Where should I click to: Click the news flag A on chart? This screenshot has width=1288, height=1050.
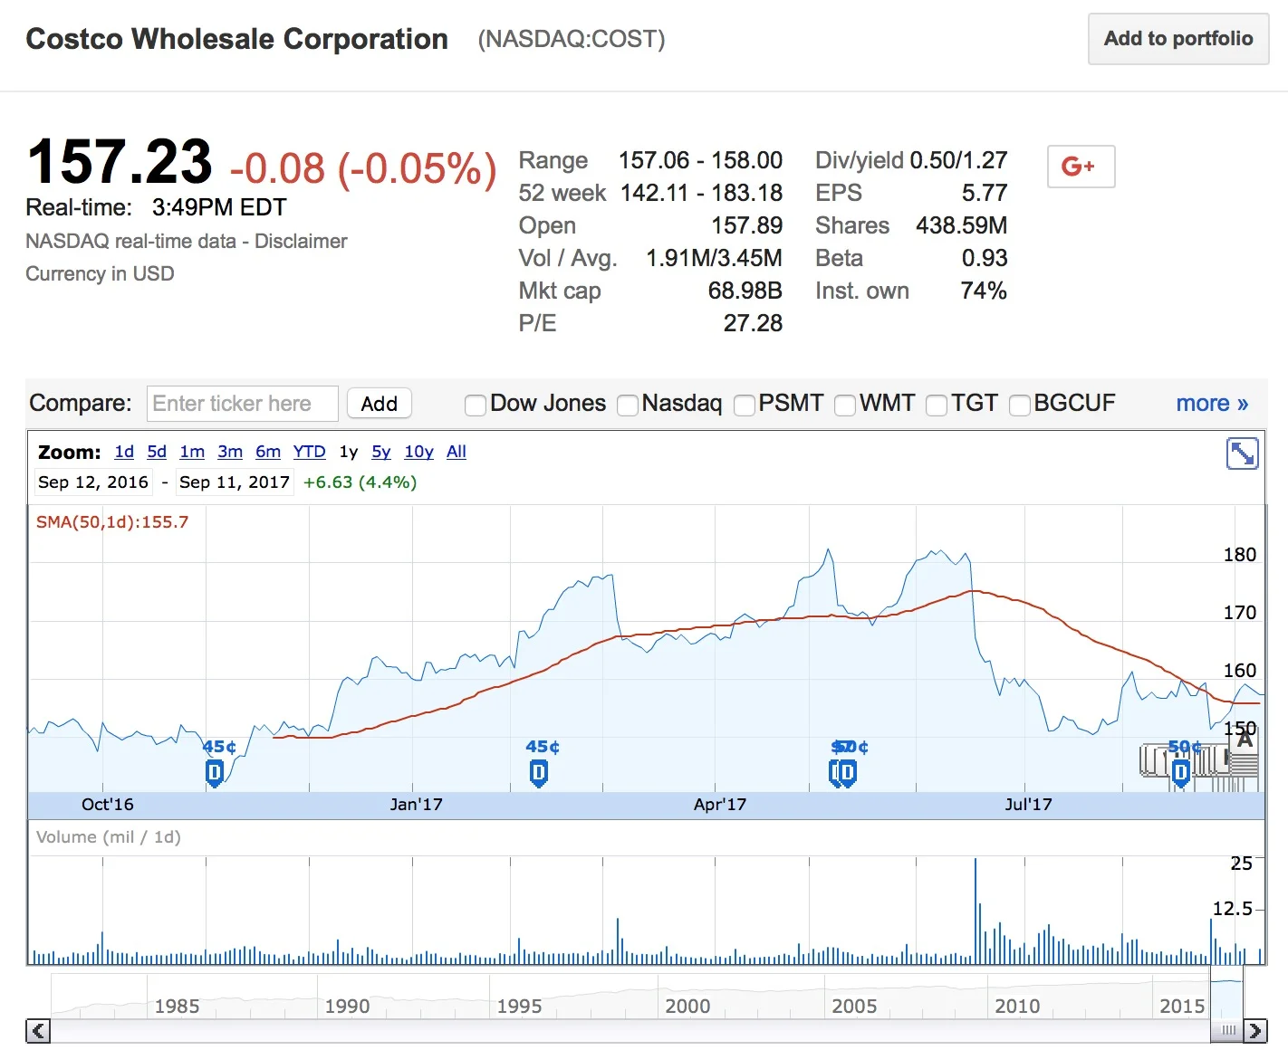[x=1245, y=740]
